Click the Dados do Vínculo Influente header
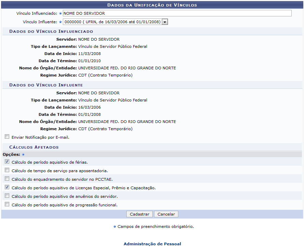304x247 pixels. pyautogui.click(x=46, y=85)
